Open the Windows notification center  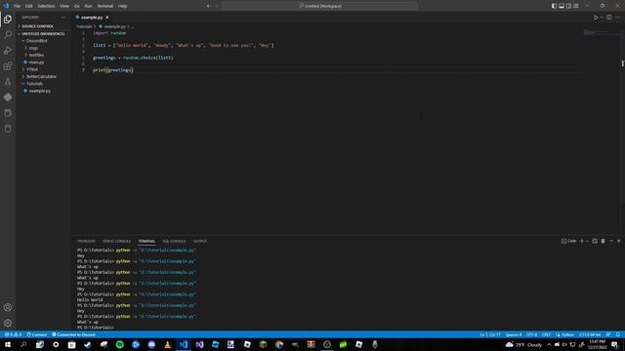click(614, 344)
